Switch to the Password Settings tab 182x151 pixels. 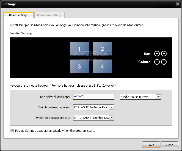[x=49, y=15]
